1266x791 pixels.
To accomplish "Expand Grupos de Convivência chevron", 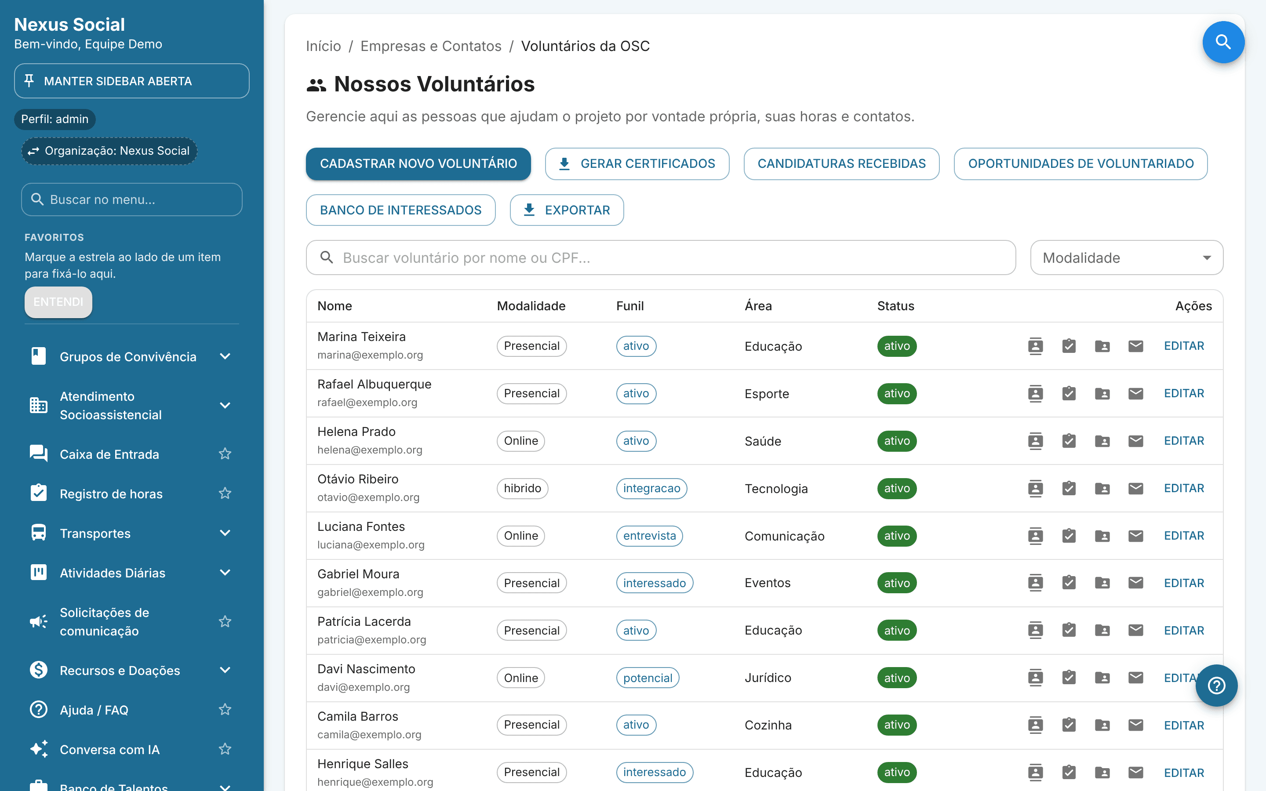I will click(225, 356).
